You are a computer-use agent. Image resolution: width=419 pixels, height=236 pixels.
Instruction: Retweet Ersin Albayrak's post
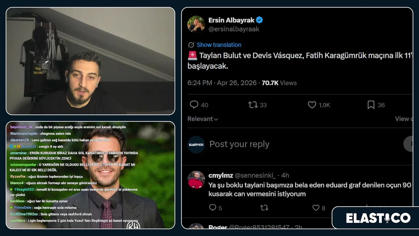click(253, 105)
